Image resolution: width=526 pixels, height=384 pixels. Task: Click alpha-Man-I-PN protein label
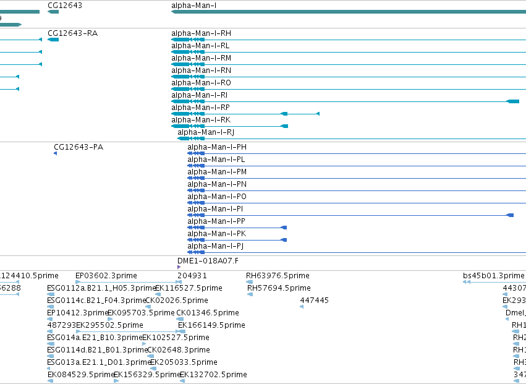(217, 184)
